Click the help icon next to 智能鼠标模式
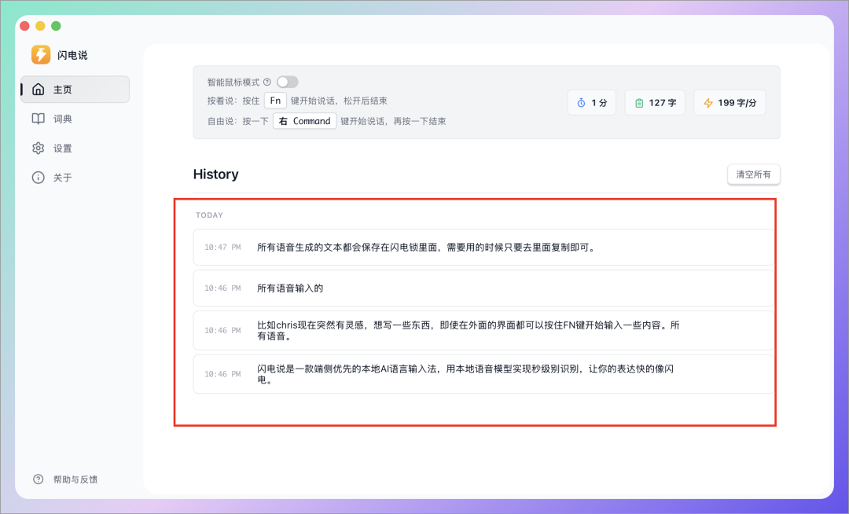This screenshot has height=514, width=849. [267, 82]
